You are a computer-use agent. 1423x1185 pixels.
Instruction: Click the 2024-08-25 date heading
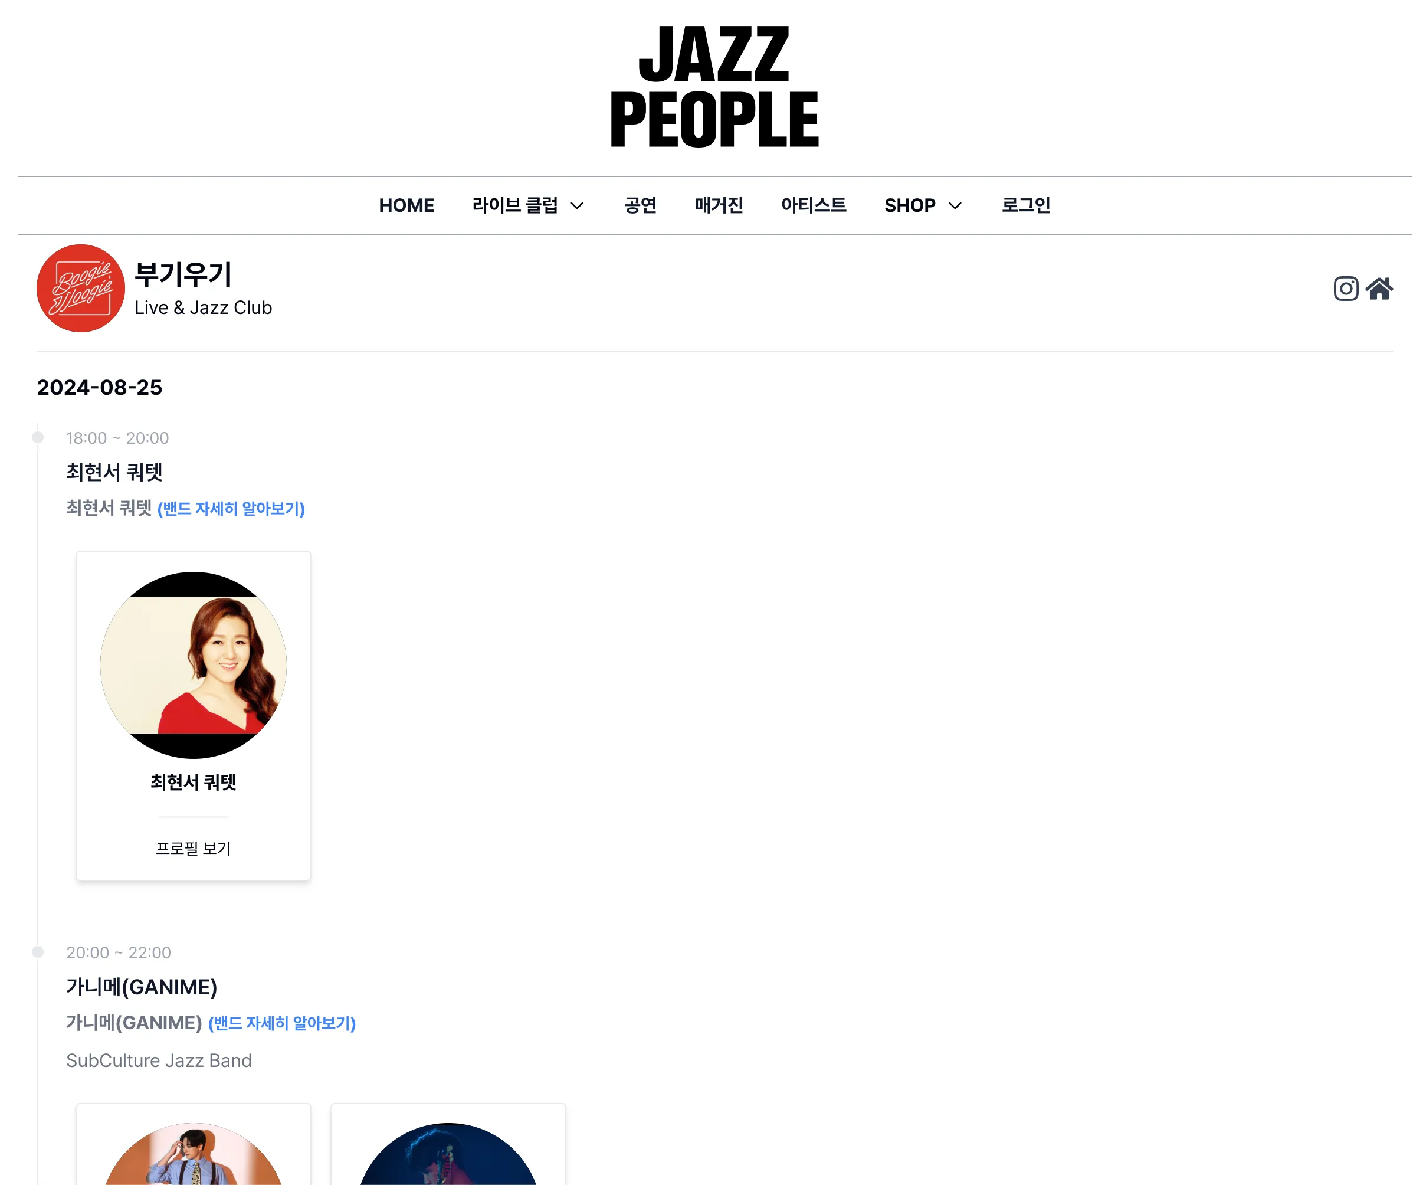coord(100,387)
